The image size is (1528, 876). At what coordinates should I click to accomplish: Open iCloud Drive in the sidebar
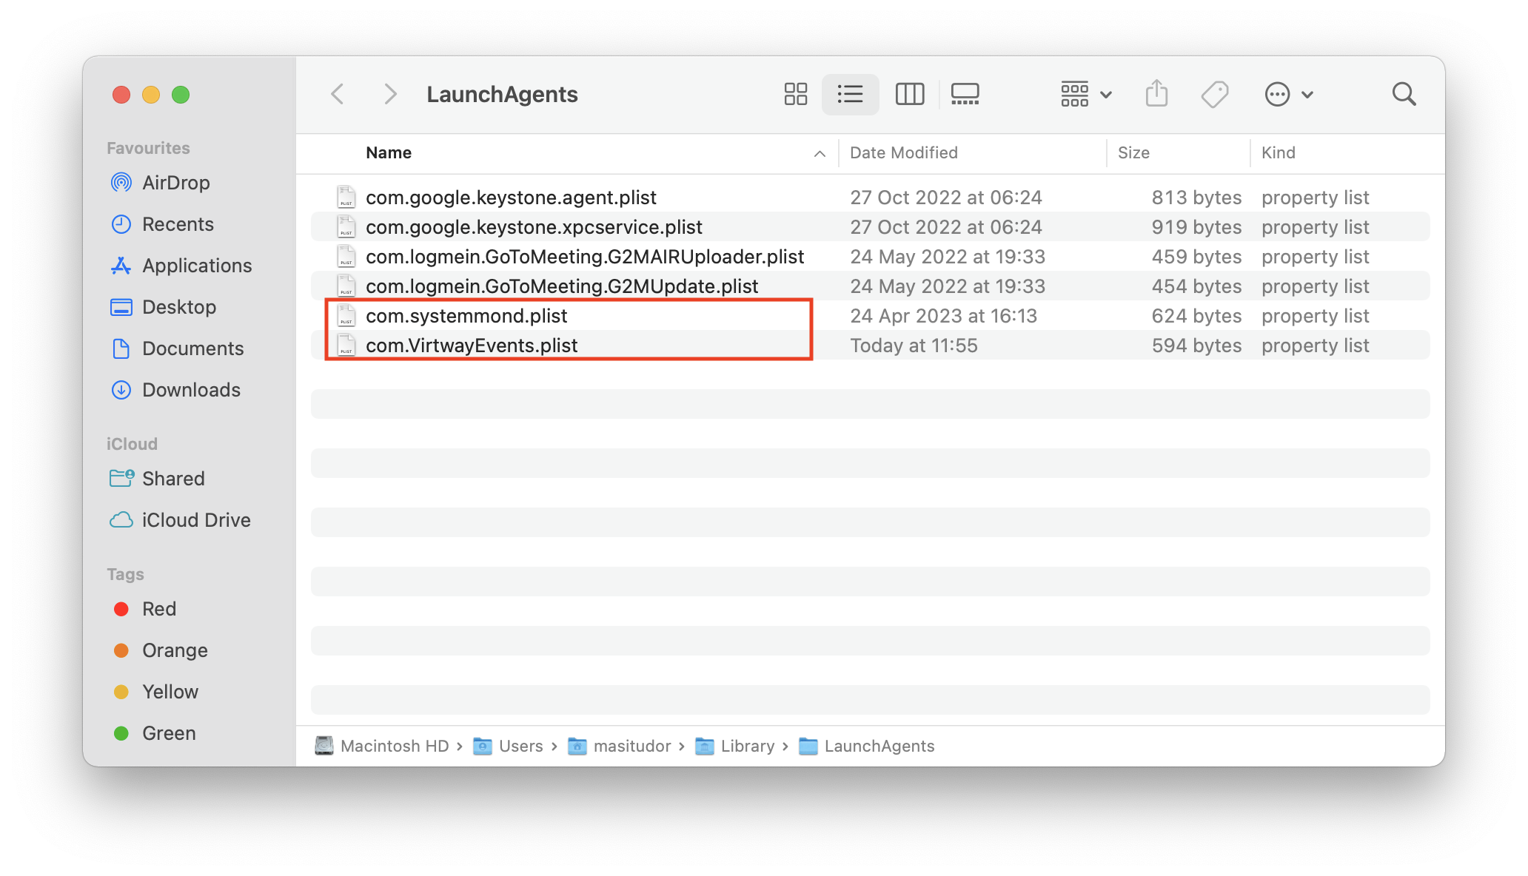click(x=195, y=520)
